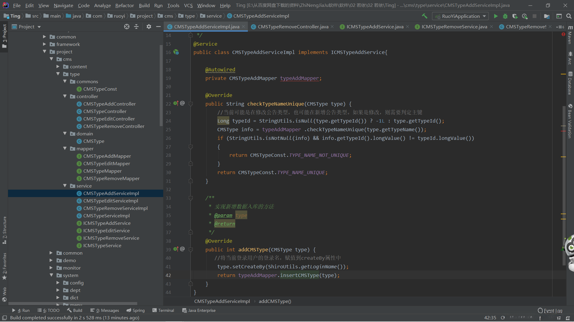The width and height of the screenshot is (574, 322).
Task: Collapse all in Project panel
Action: click(x=136, y=27)
